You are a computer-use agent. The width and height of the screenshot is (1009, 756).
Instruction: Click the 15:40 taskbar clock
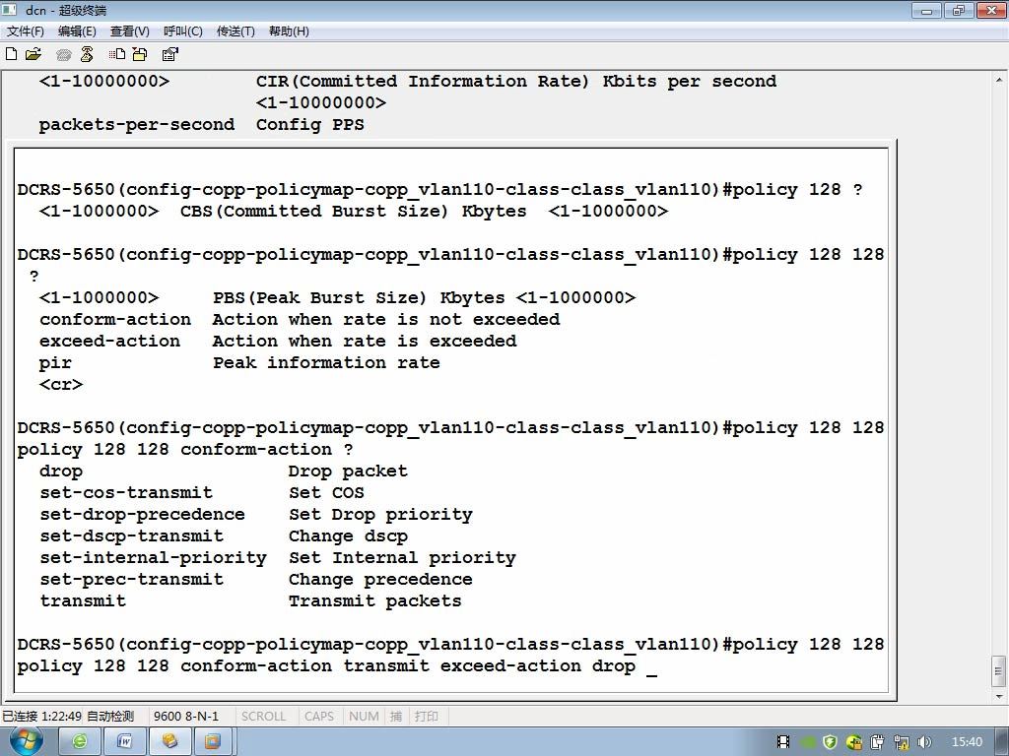click(x=967, y=742)
